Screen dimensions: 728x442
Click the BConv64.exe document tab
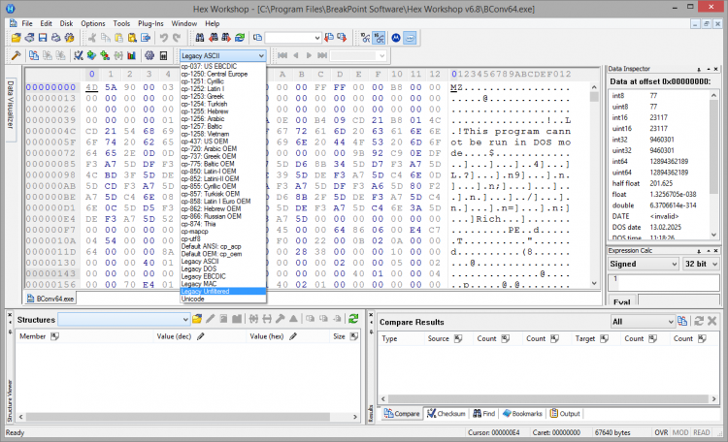click(55, 300)
